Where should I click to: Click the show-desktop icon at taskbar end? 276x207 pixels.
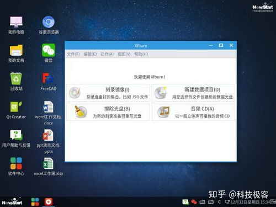pos(273,202)
